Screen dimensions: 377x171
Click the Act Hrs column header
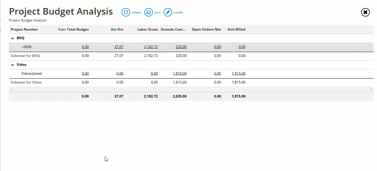117,29
